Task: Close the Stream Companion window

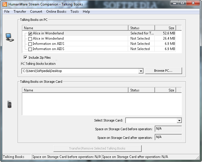Action: tap(193, 3)
